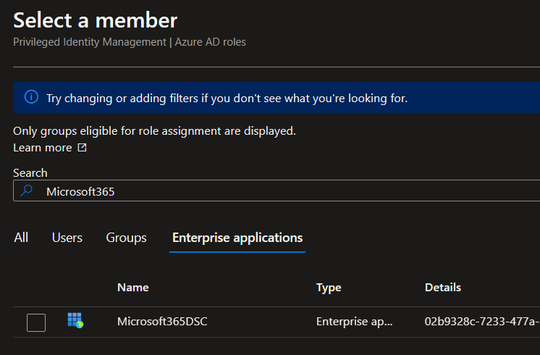Click the info icon in the blue banner

(31, 97)
